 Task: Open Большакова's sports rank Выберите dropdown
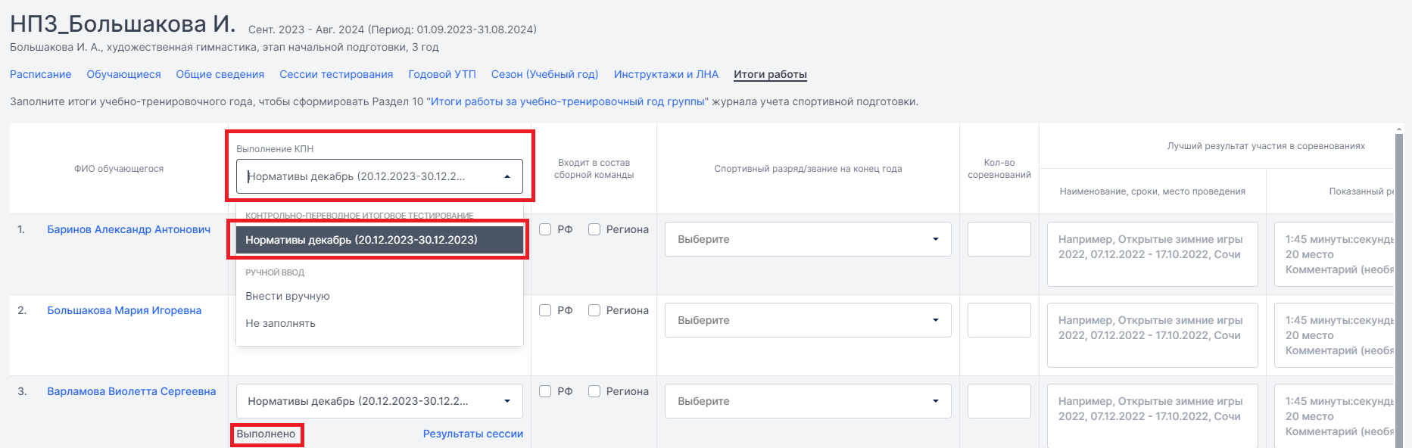point(808,320)
